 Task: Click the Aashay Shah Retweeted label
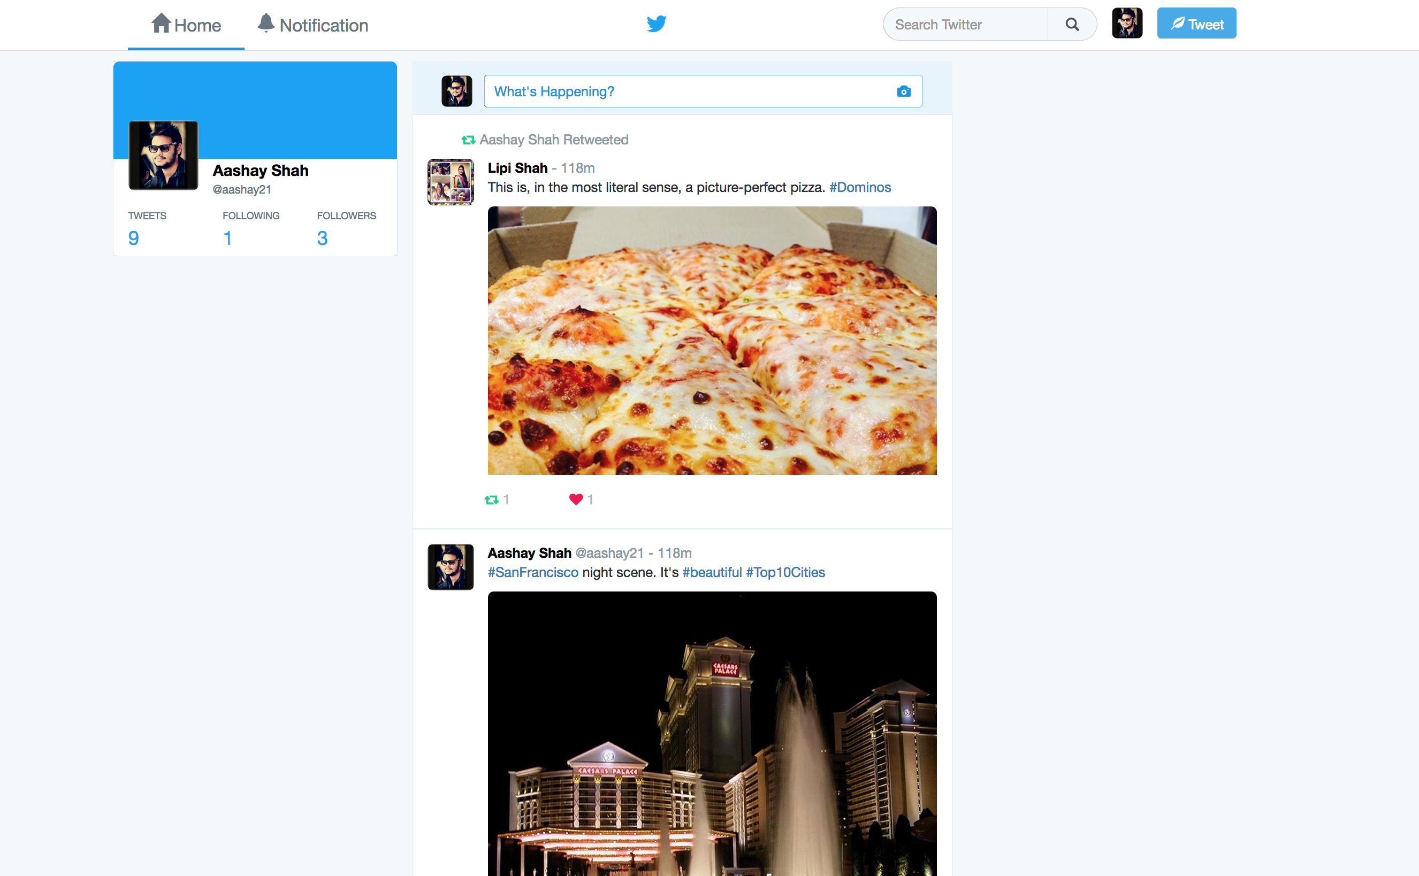[x=554, y=140]
